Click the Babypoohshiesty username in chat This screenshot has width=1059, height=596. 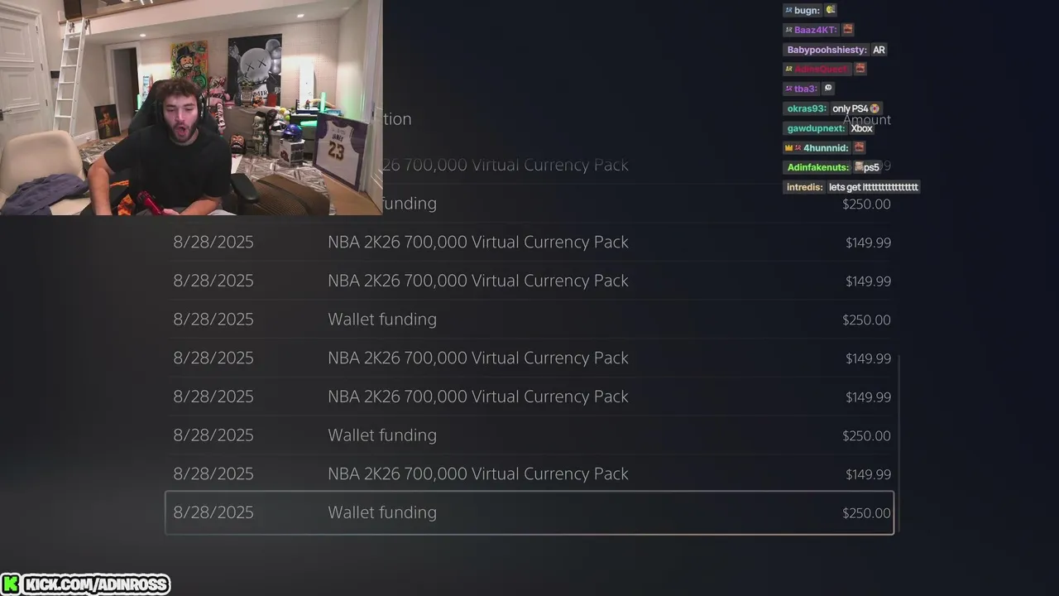click(827, 50)
